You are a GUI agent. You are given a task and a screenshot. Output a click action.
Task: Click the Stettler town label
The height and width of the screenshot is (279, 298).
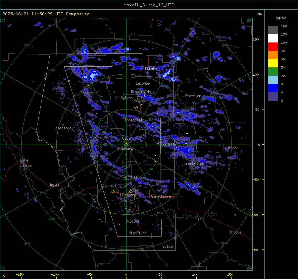(x=193, y=96)
